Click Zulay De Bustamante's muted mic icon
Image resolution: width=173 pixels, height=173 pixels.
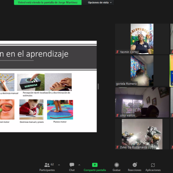(117, 147)
